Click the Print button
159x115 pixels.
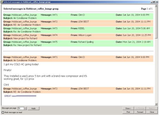tap(128, 112)
